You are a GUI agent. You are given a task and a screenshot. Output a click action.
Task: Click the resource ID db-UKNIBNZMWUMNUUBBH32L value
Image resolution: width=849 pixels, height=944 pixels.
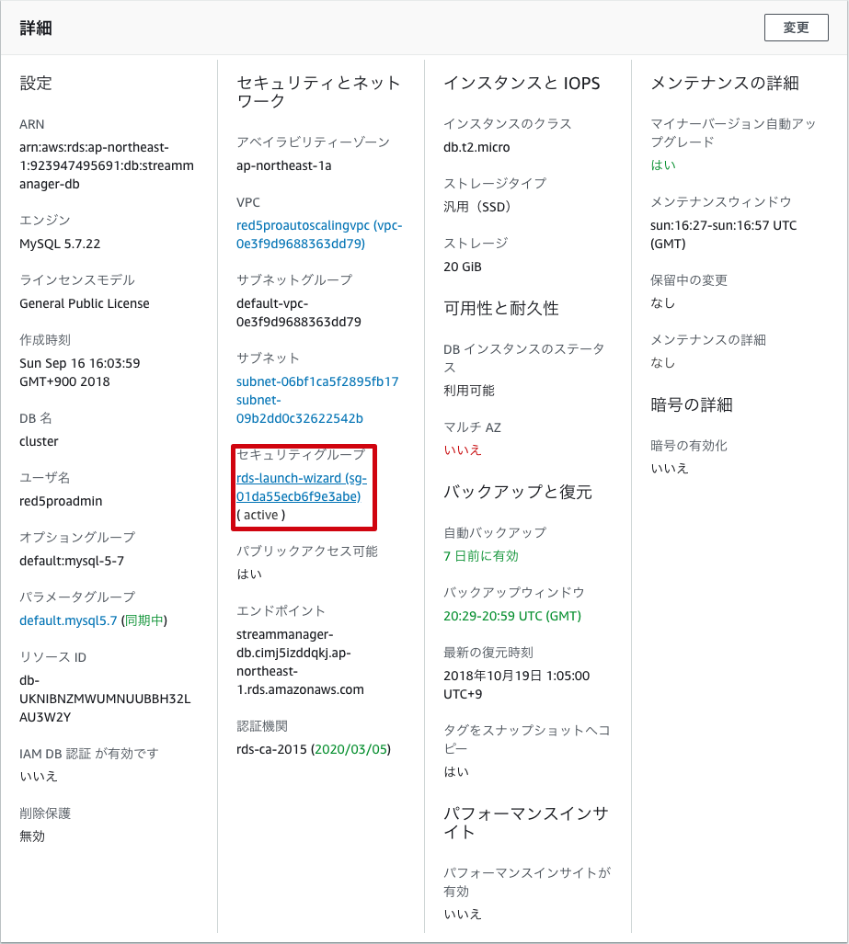(x=105, y=699)
